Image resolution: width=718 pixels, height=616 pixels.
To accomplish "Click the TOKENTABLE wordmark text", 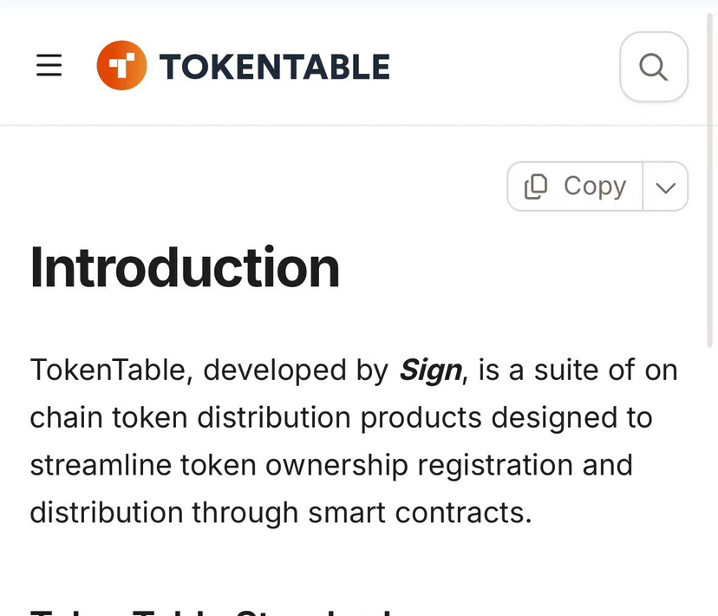I will point(274,67).
